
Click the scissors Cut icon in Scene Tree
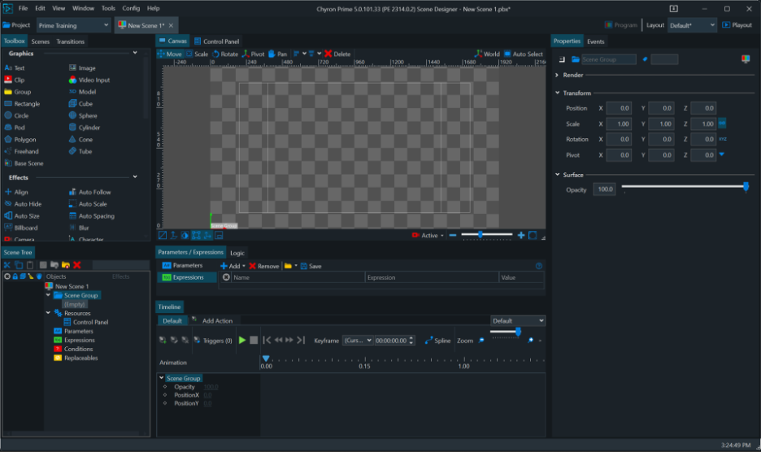(x=7, y=265)
